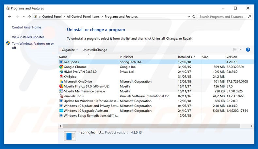Viewport: 258px width, 149px height.
Task: Expand chevron after All Control Panel Items
Action: click(102, 17)
